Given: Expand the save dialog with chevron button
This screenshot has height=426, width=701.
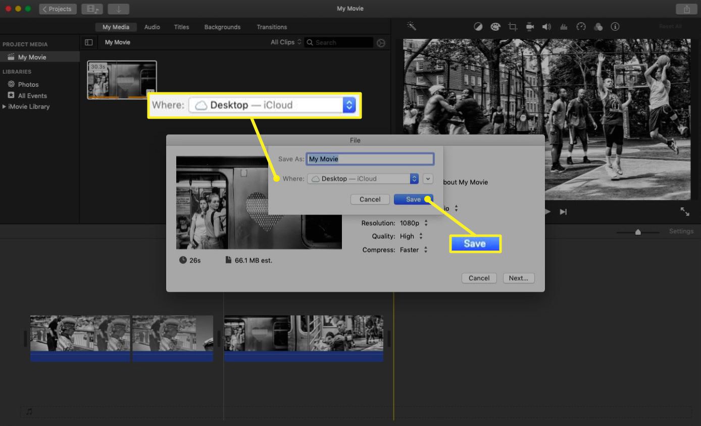Looking at the screenshot, I should pos(428,179).
